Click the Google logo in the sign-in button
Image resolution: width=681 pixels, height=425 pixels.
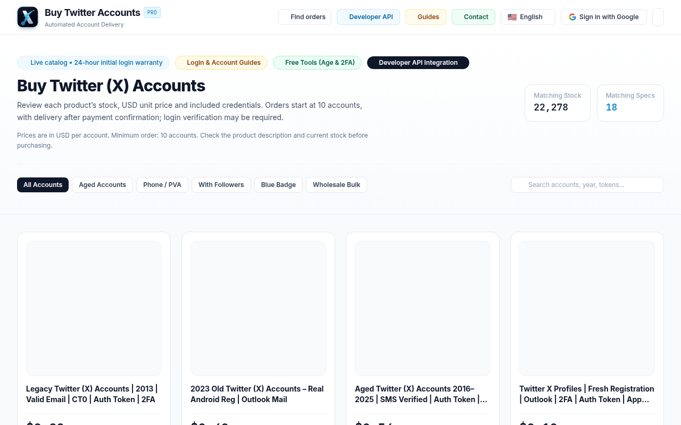(572, 17)
